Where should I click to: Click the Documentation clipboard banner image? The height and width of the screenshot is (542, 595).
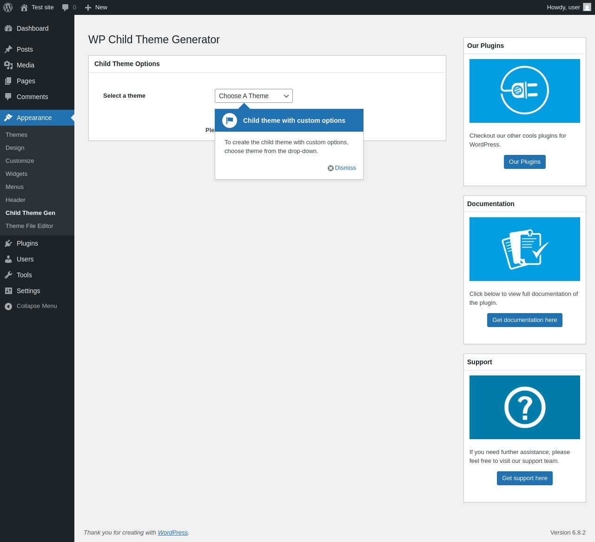[x=525, y=249]
